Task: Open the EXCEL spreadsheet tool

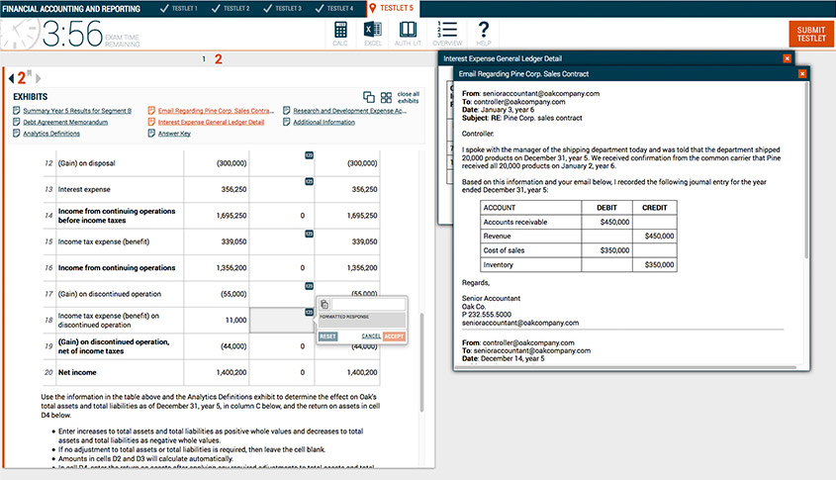Action: coord(373,33)
